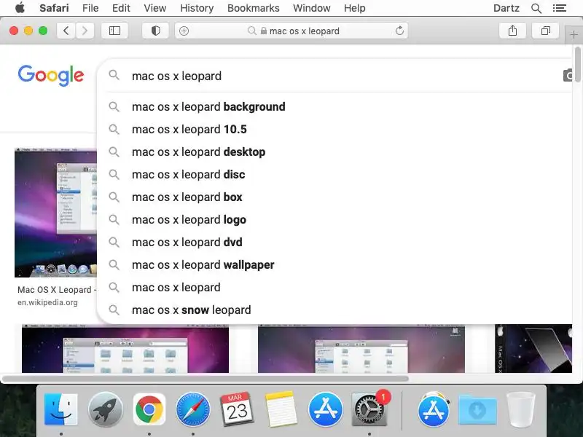
Task: Open the Mac OS X box thumbnail
Action: pos(533,349)
